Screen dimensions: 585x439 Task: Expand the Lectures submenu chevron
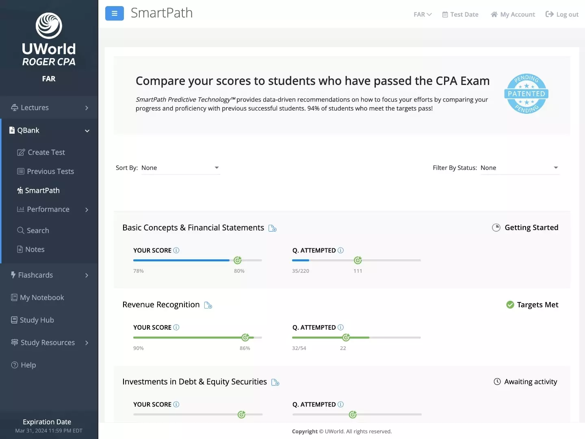(x=87, y=108)
